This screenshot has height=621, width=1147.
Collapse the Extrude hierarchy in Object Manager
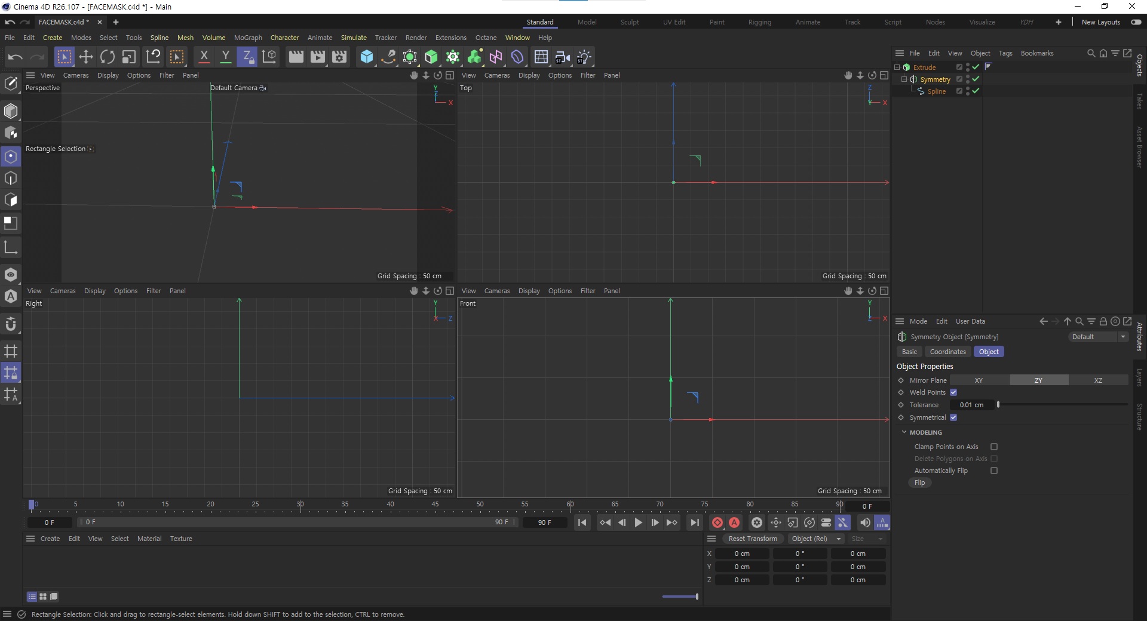click(x=897, y=67)
